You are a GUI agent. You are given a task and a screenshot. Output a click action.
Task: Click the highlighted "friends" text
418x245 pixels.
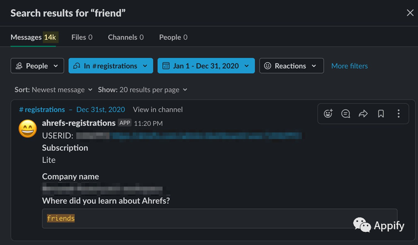61,218
